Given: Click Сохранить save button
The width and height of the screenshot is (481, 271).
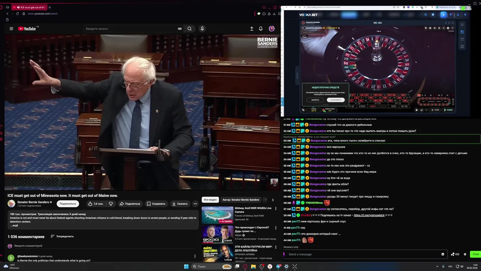Looking at the screenshot, I should 156,204.
